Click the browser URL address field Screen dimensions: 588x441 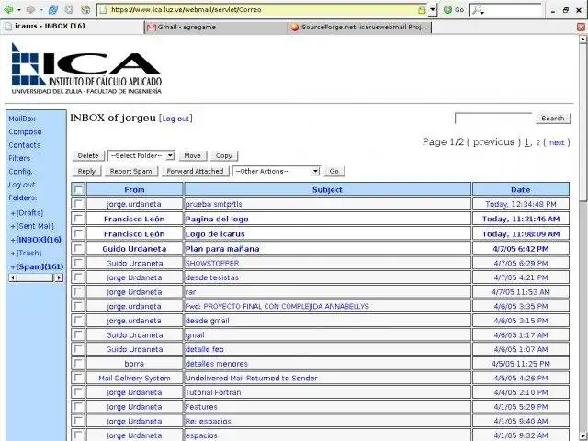[263, 10]
